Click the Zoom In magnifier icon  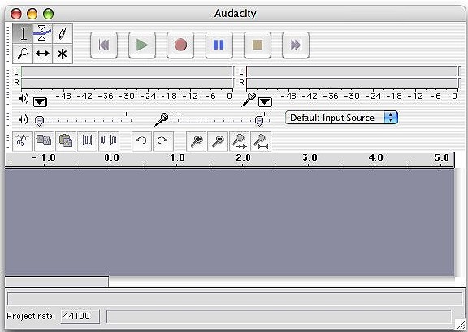[x=196, y=140]
